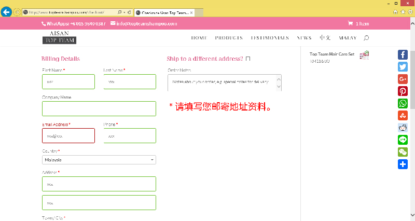The image size is (415, 221).
Task: Pin this page with Pinterest icon
Action: click(403, 91)
